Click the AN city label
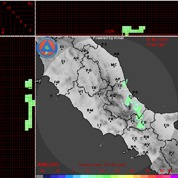Image resolution: width=178 pixels, height=178 pixels. (116, 54)
